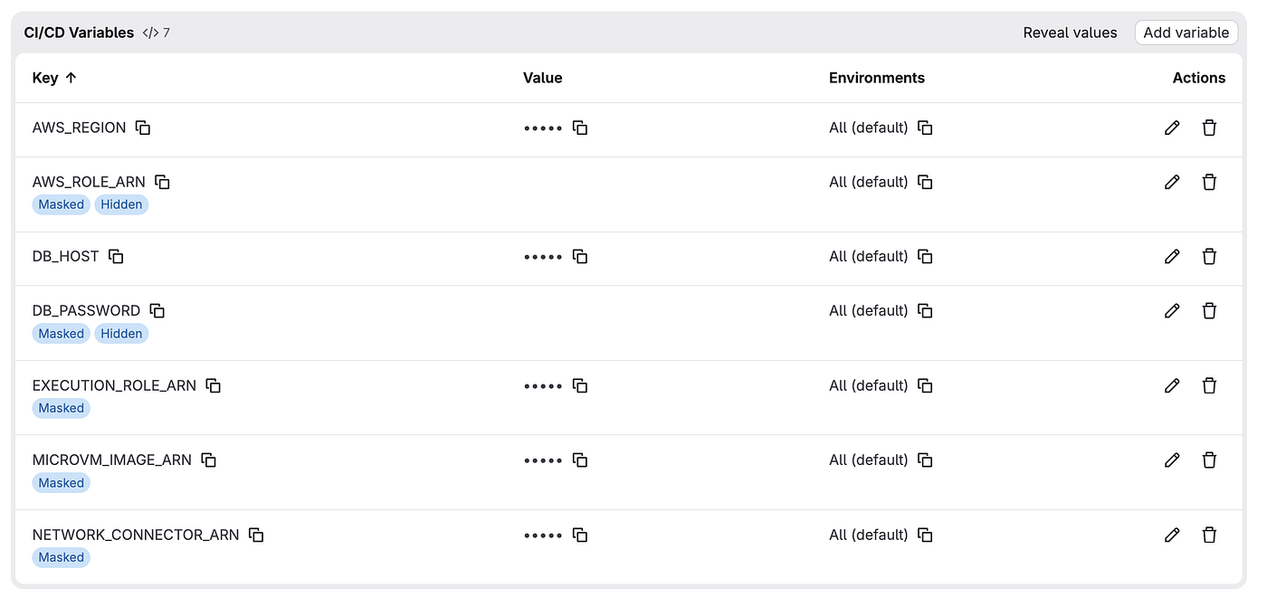The width and height of the screenshot is (1267, 597).
Task: Delete the AWS_REGION variable
Action: coord(1209,128)
